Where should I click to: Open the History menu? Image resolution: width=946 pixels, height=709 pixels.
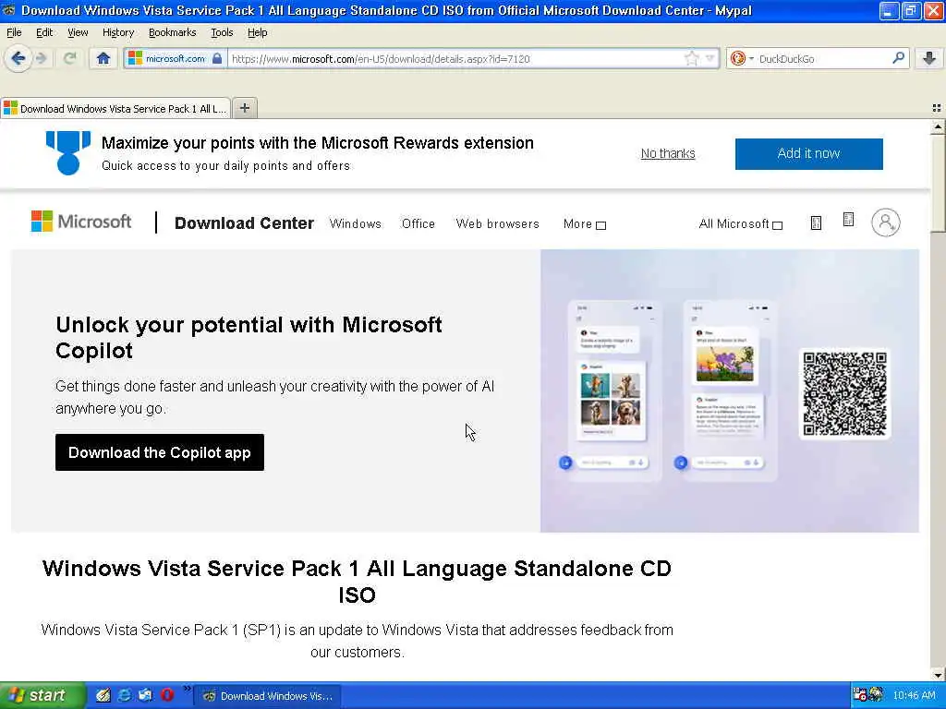tap(117, 32)
